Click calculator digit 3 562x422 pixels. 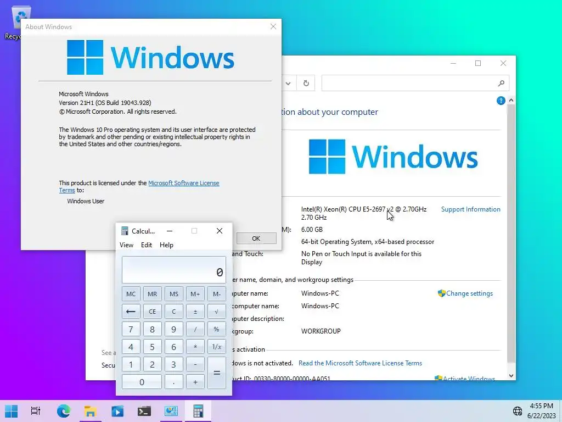point(174,364)
